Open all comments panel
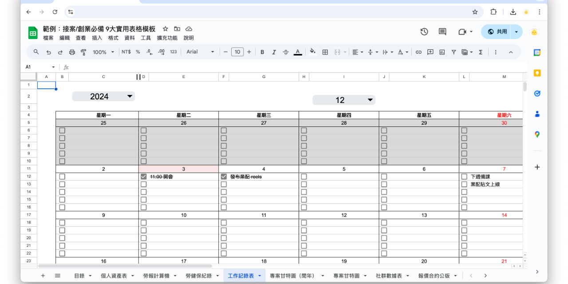568x284 pixels. tap(442, 32)
